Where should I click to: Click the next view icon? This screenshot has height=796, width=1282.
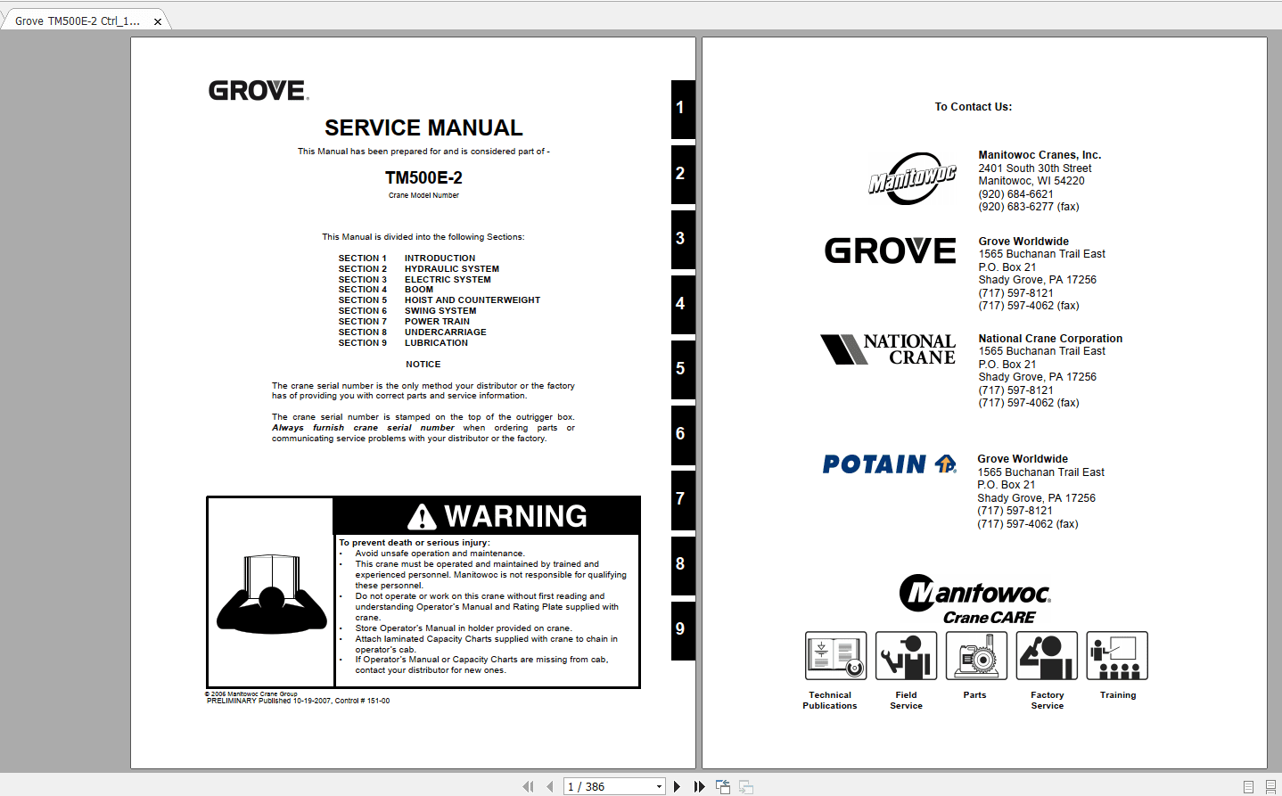point(745,786)
